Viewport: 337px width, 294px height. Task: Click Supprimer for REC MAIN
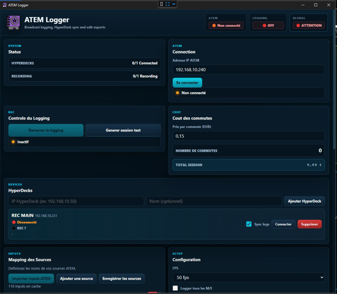coord(310,224)
